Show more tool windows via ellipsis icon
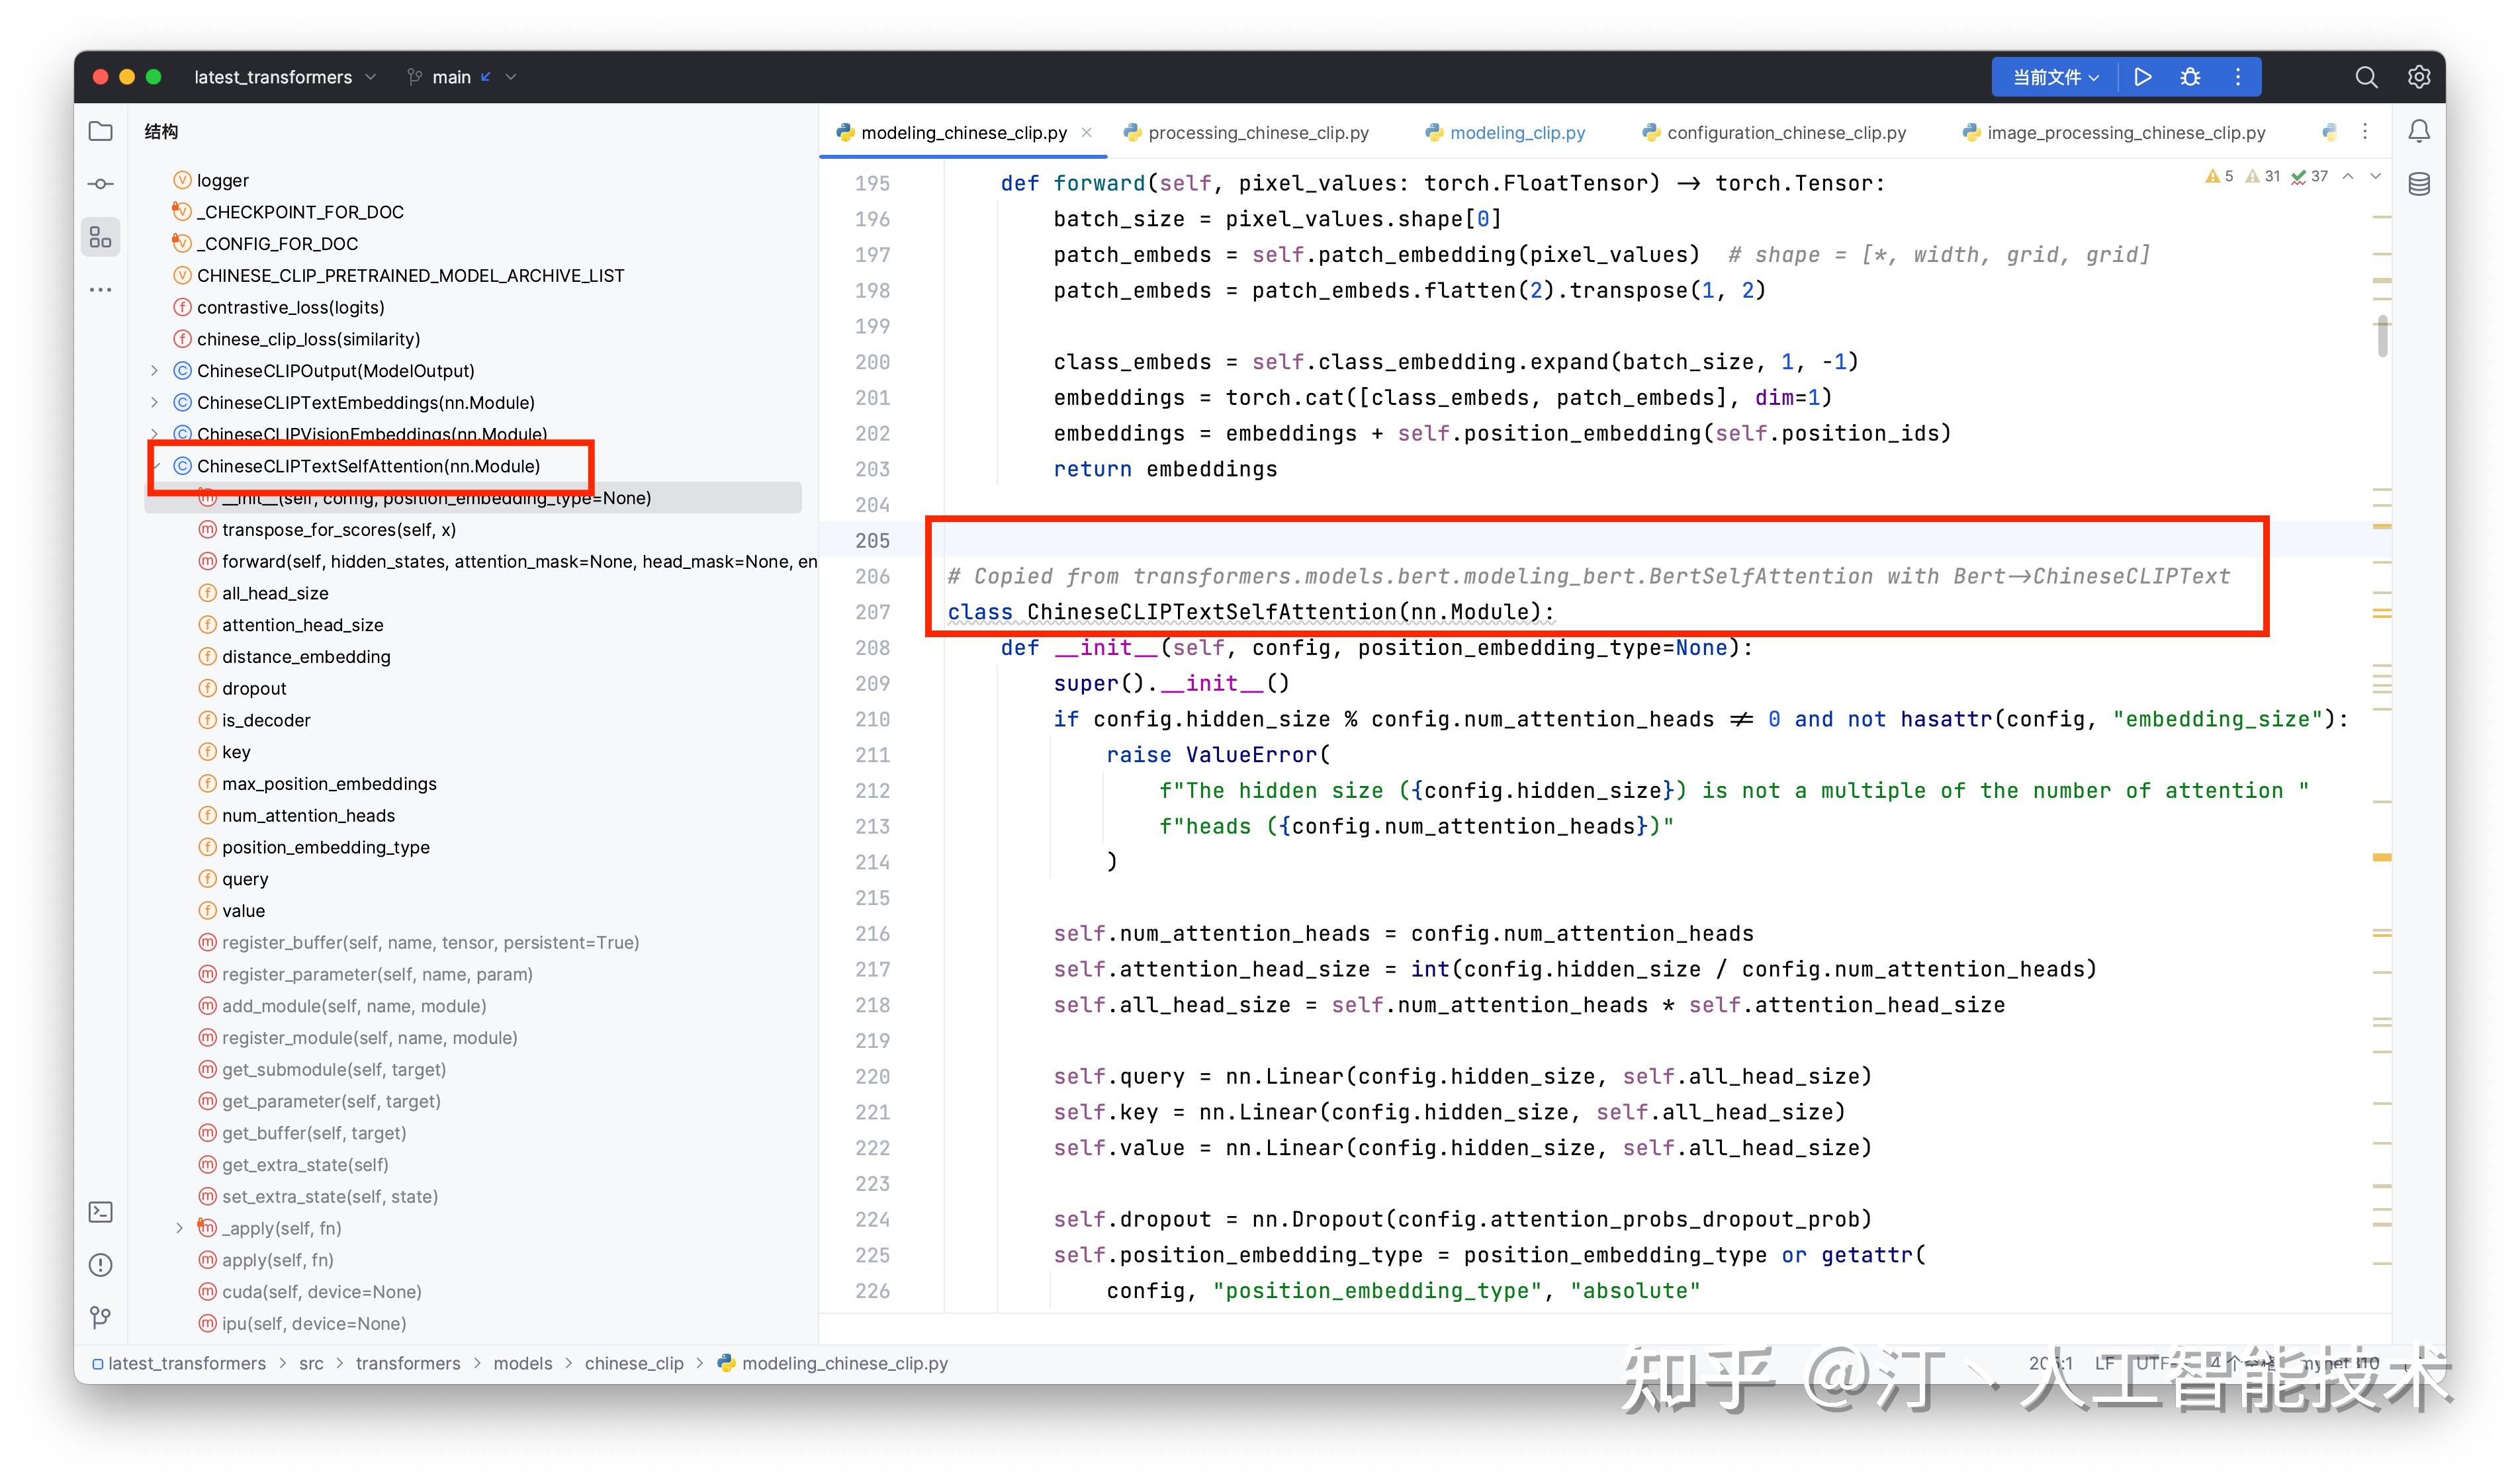Screen dimensions: 2520x1482 [x=100, y=289]
